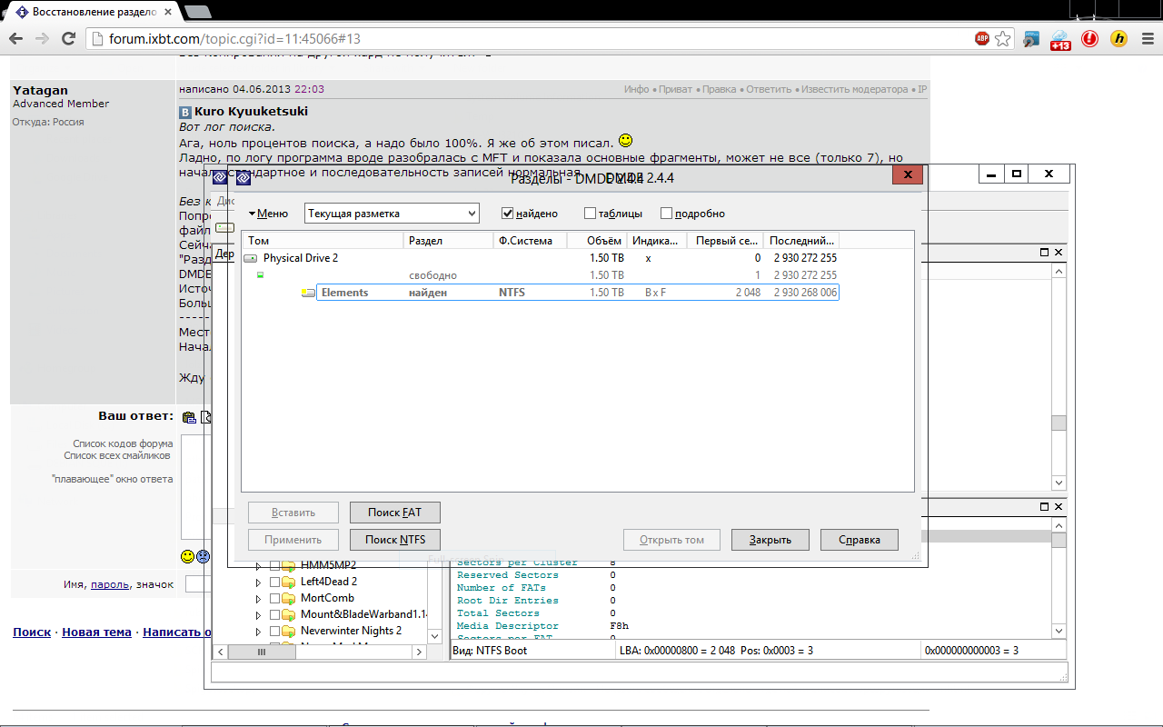Reload the page with the refresh icon

(x=68, y=38)
